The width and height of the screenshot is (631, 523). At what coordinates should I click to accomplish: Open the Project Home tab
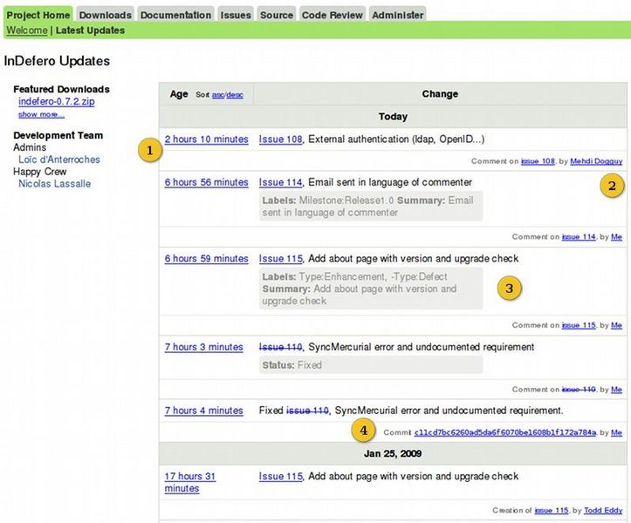38,15
